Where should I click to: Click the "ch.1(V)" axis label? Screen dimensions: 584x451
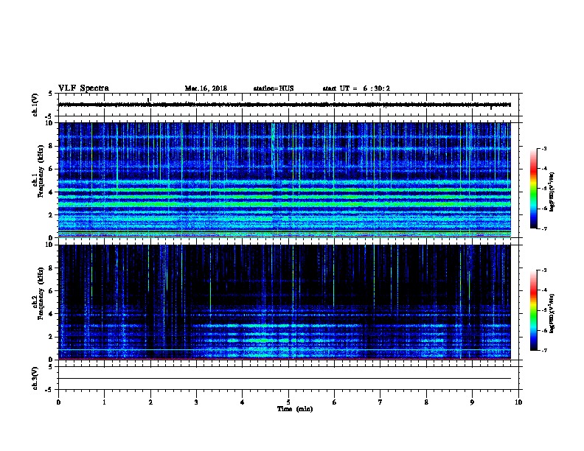pos(35,105)
